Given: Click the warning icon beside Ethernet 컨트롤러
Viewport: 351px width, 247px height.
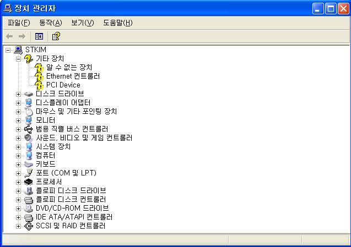Looking at the screenshot, I should point(39,76).
